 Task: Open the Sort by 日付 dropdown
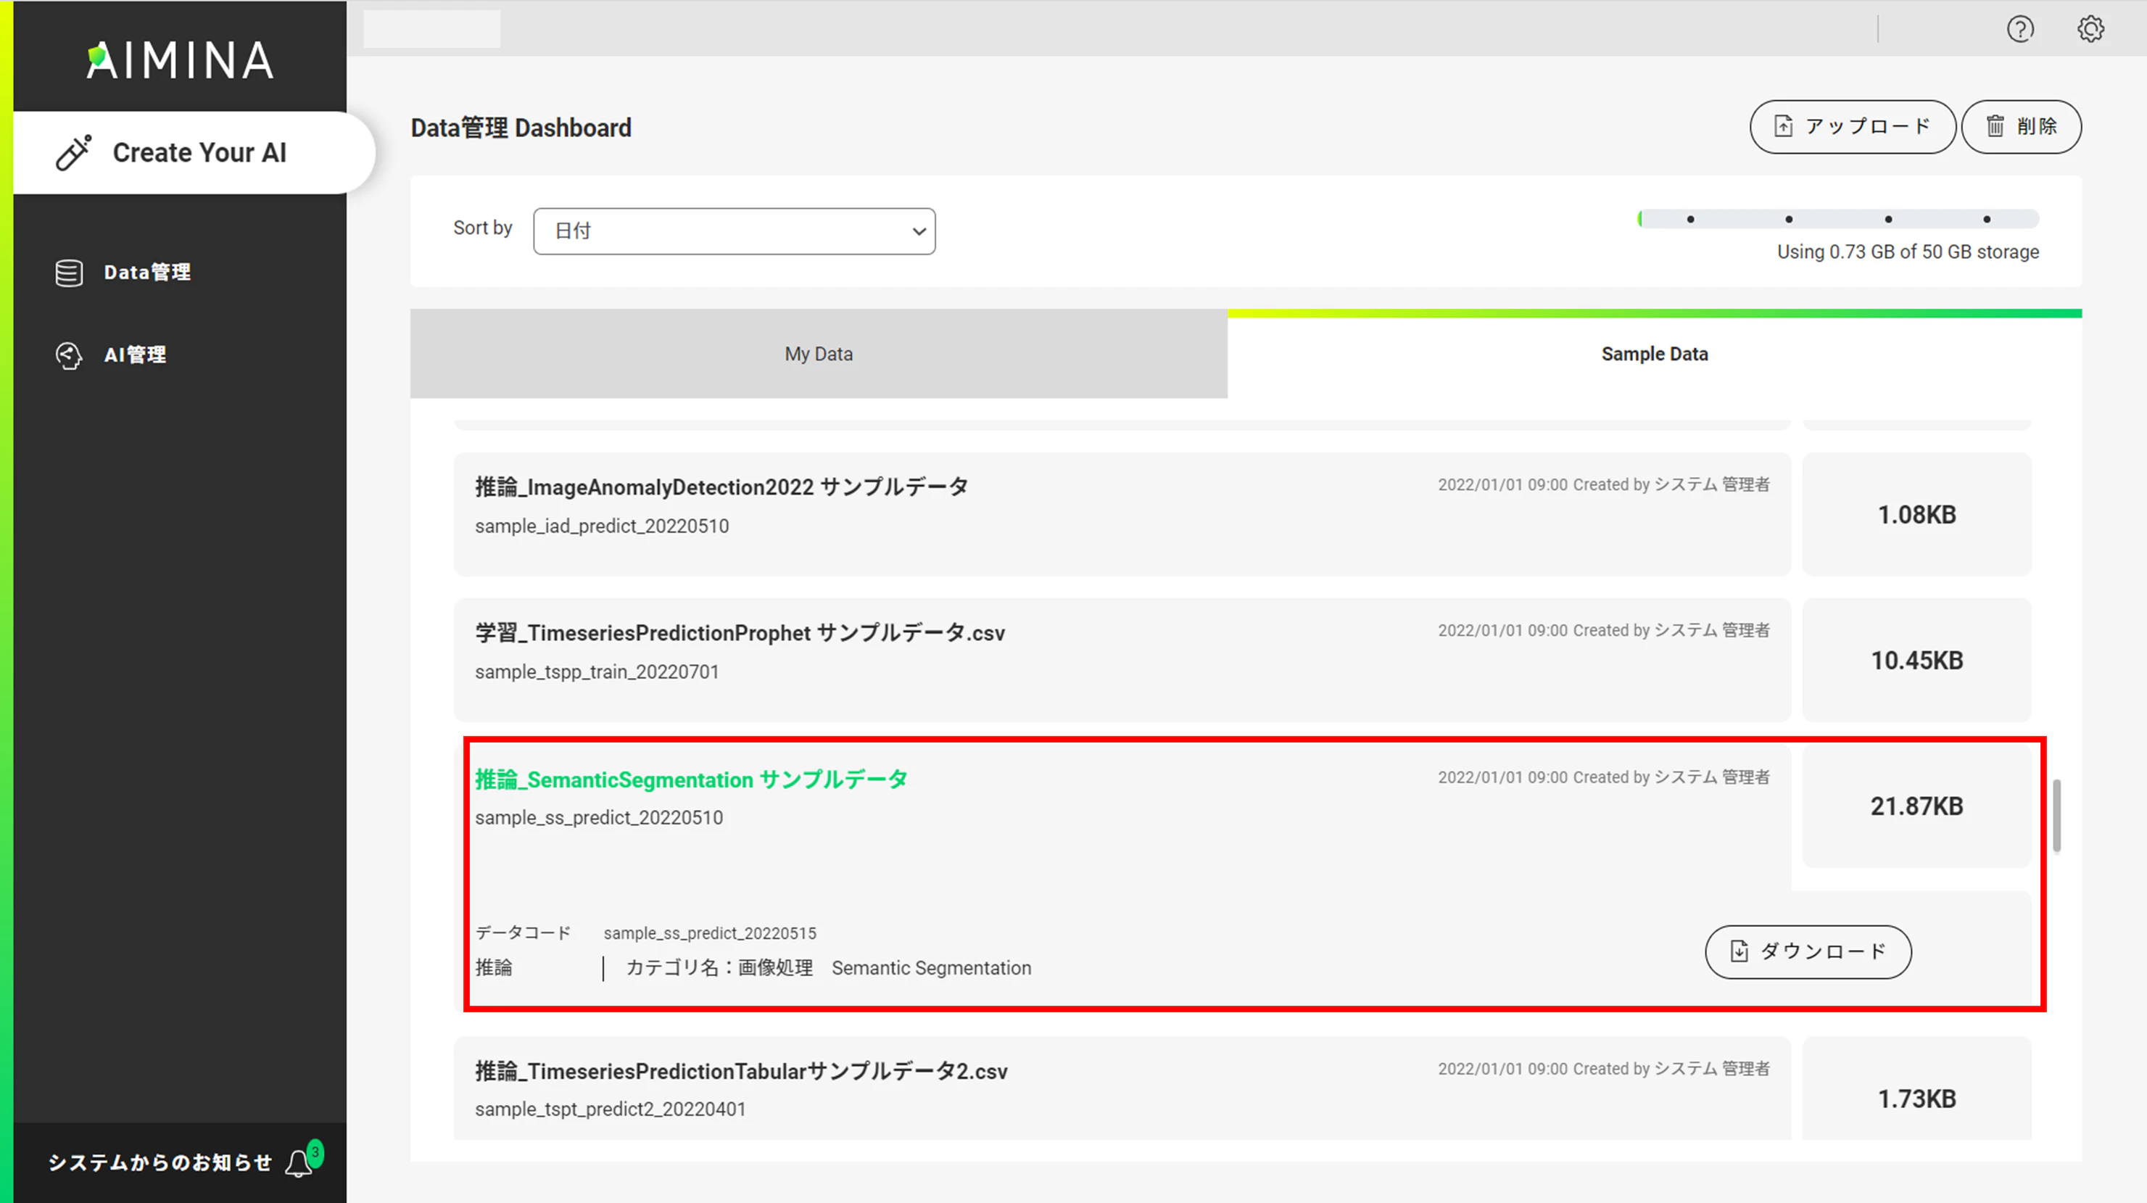point(735,231)
